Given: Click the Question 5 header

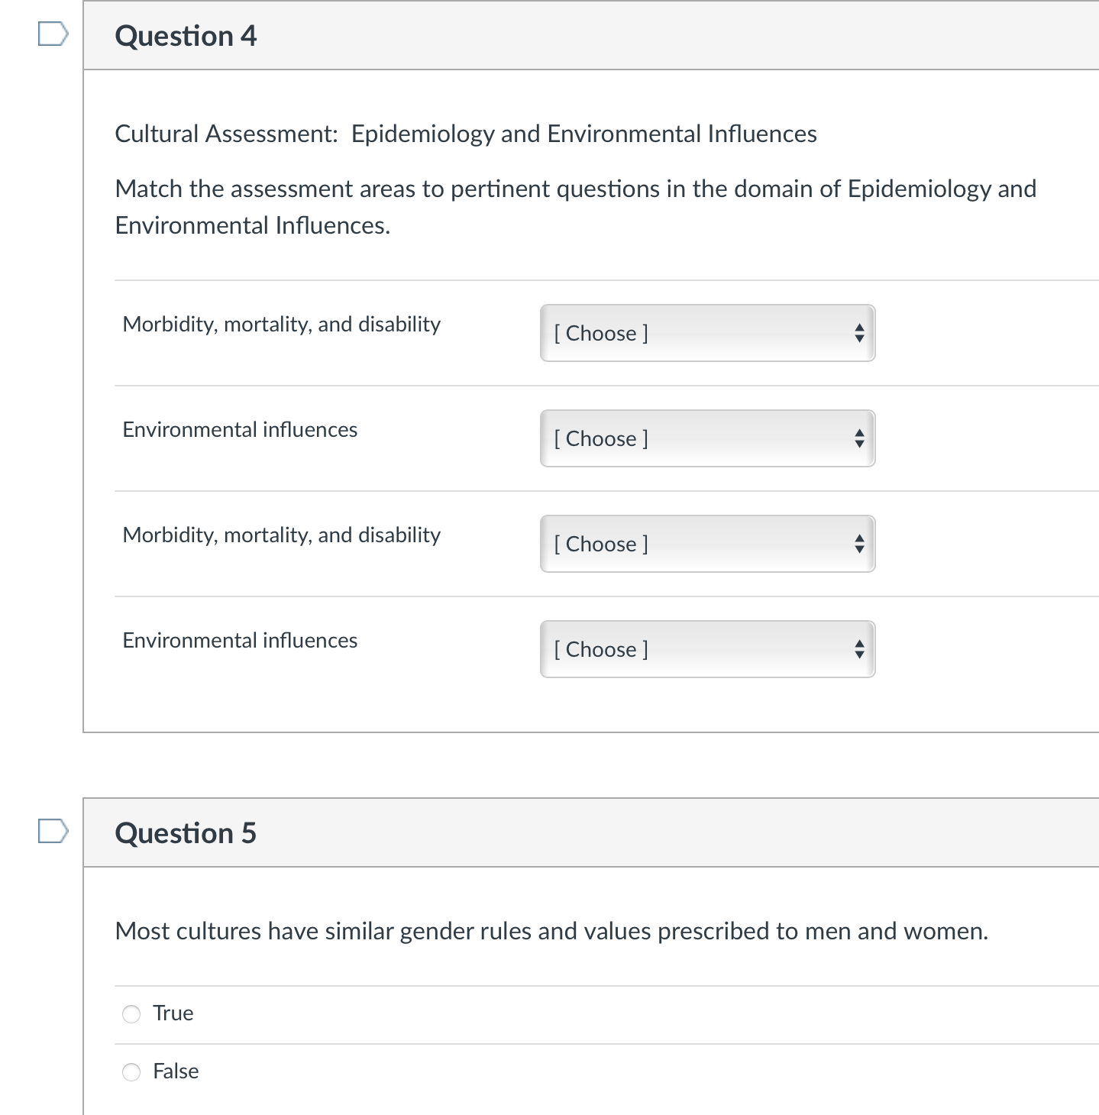Looking at the screenshot, I should [x=186, y=832].
